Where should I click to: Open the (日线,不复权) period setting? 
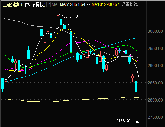[33, 5]
